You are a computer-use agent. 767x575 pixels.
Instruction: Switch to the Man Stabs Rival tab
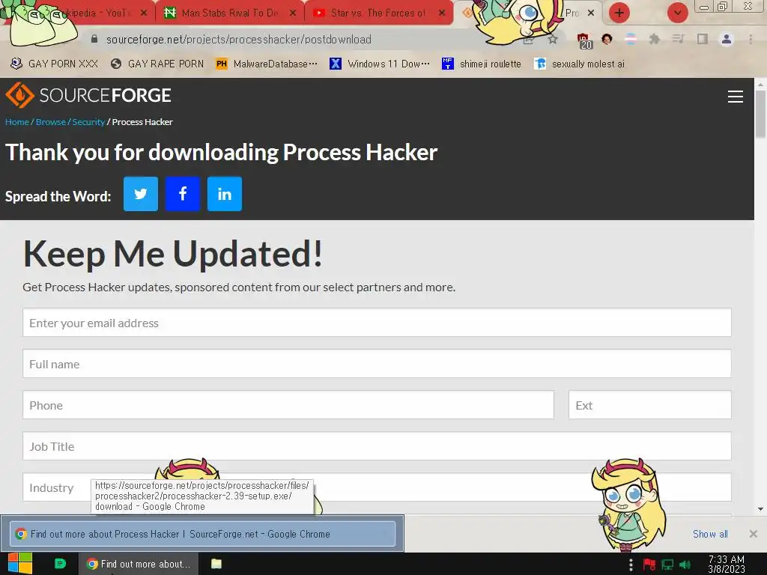230,13
